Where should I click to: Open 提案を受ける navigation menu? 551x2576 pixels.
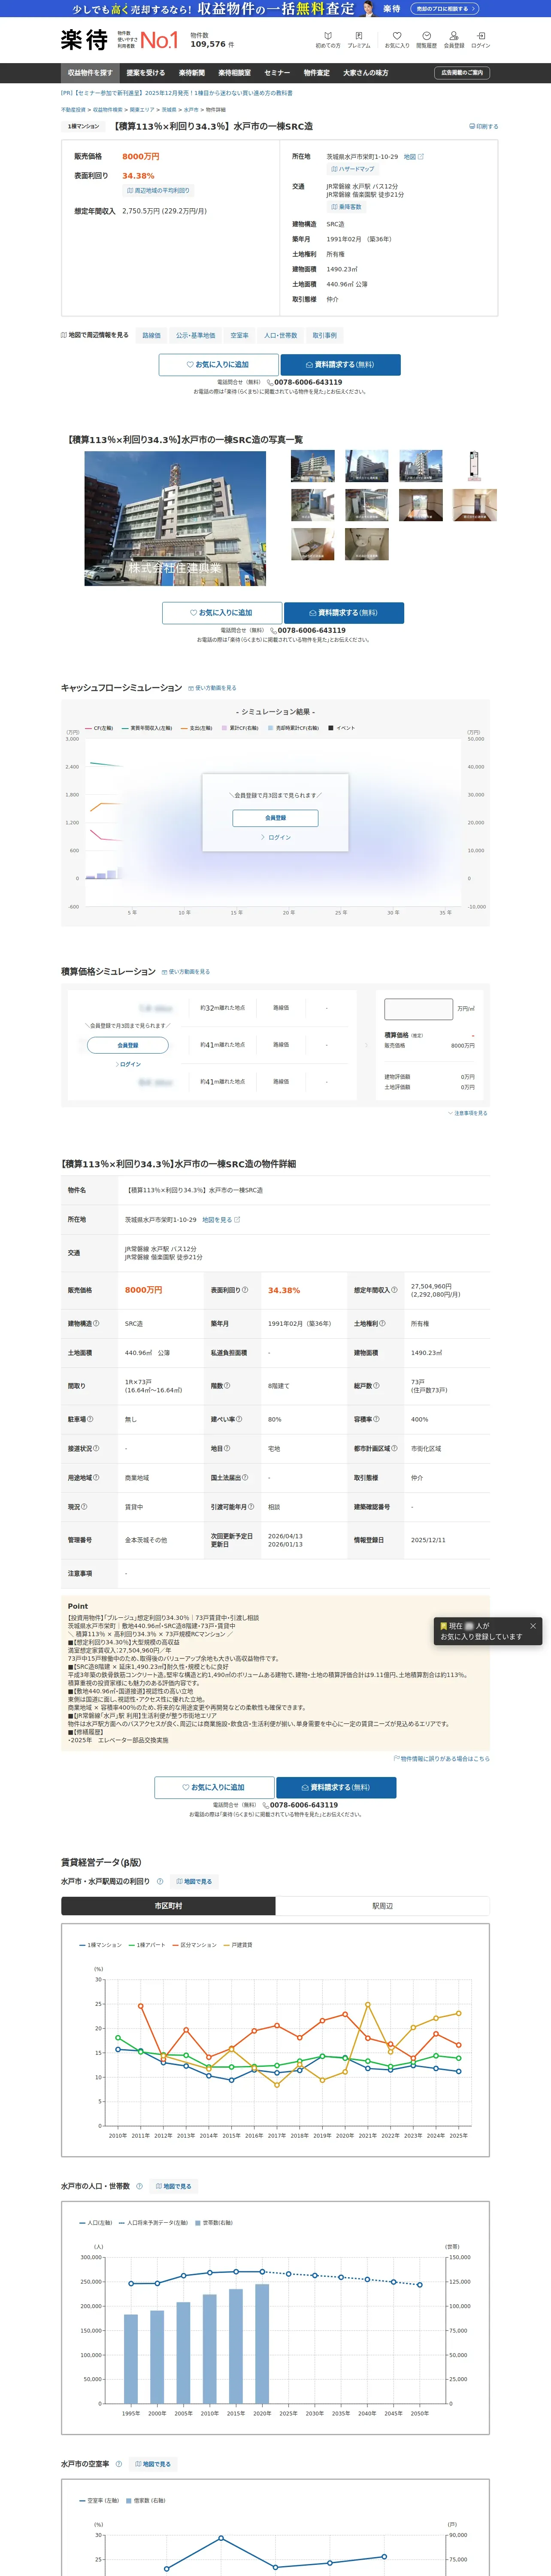[146, 73]
